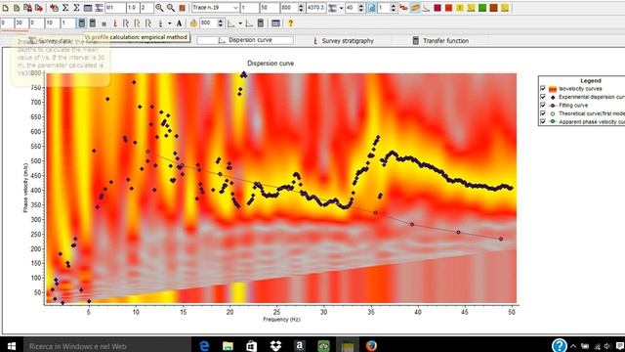Image resolution: width=625 pixels, height=352 pixels.
Task: Click the bold A text icon
Action: [179, 23]
